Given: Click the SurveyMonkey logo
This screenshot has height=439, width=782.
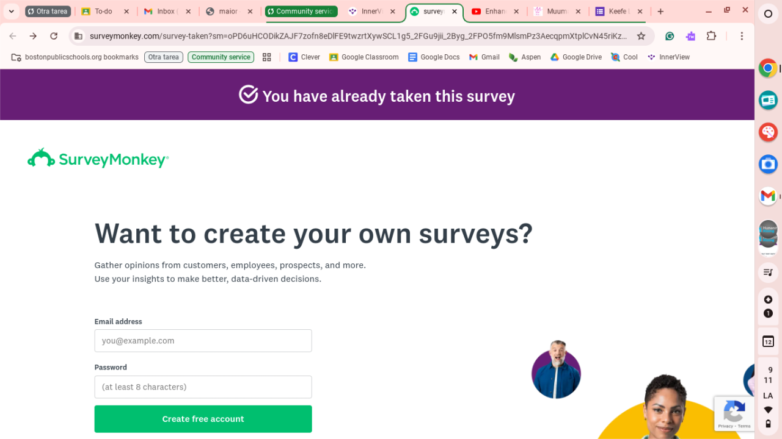Looking at the screenshot, I should (x=98, y=159).
